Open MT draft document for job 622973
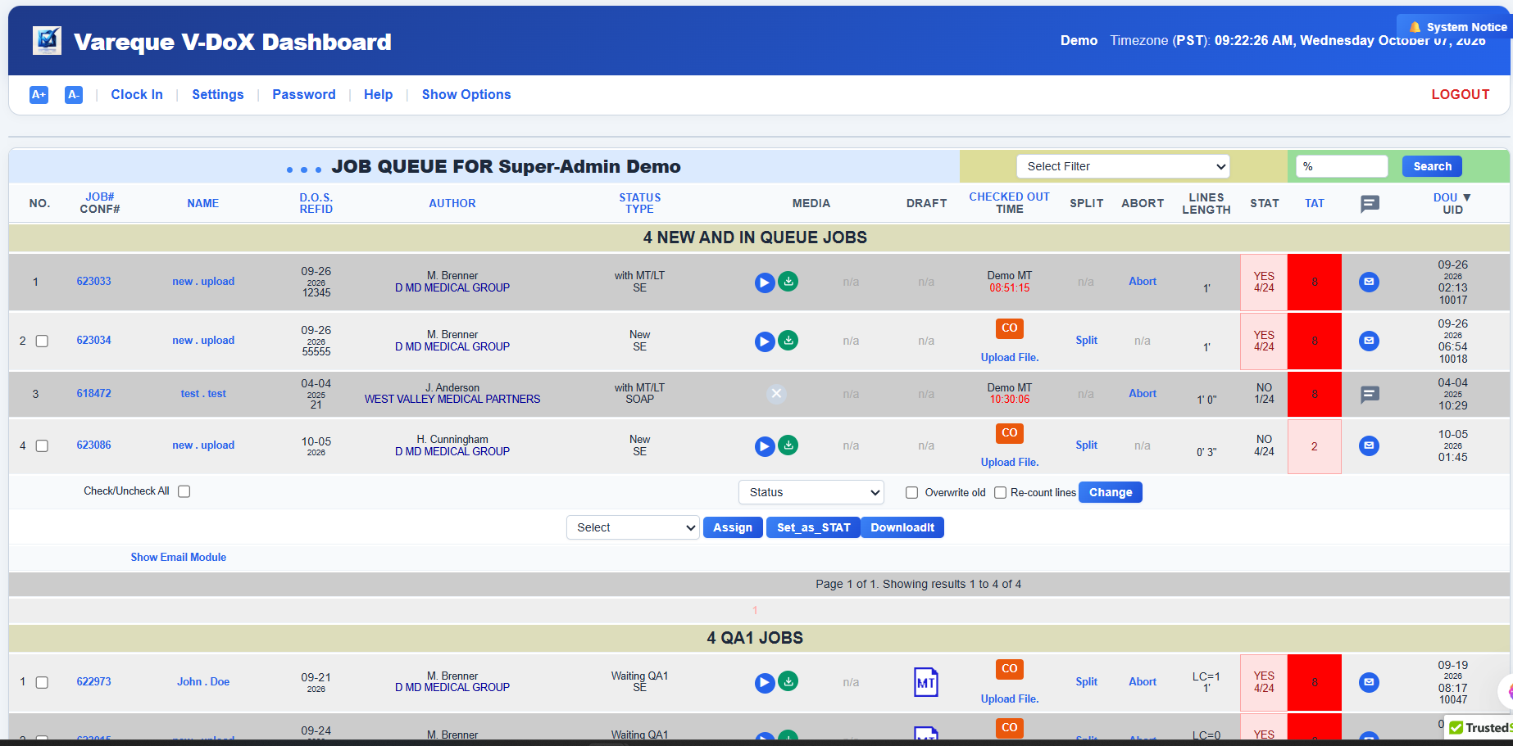Viewport: 1513px width, 746px height. 926,682
